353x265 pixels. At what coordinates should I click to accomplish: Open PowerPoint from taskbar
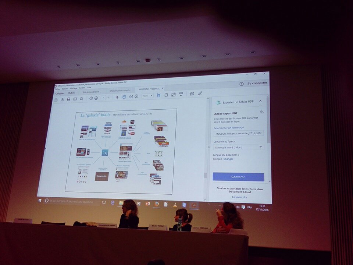tap(148, 204)
